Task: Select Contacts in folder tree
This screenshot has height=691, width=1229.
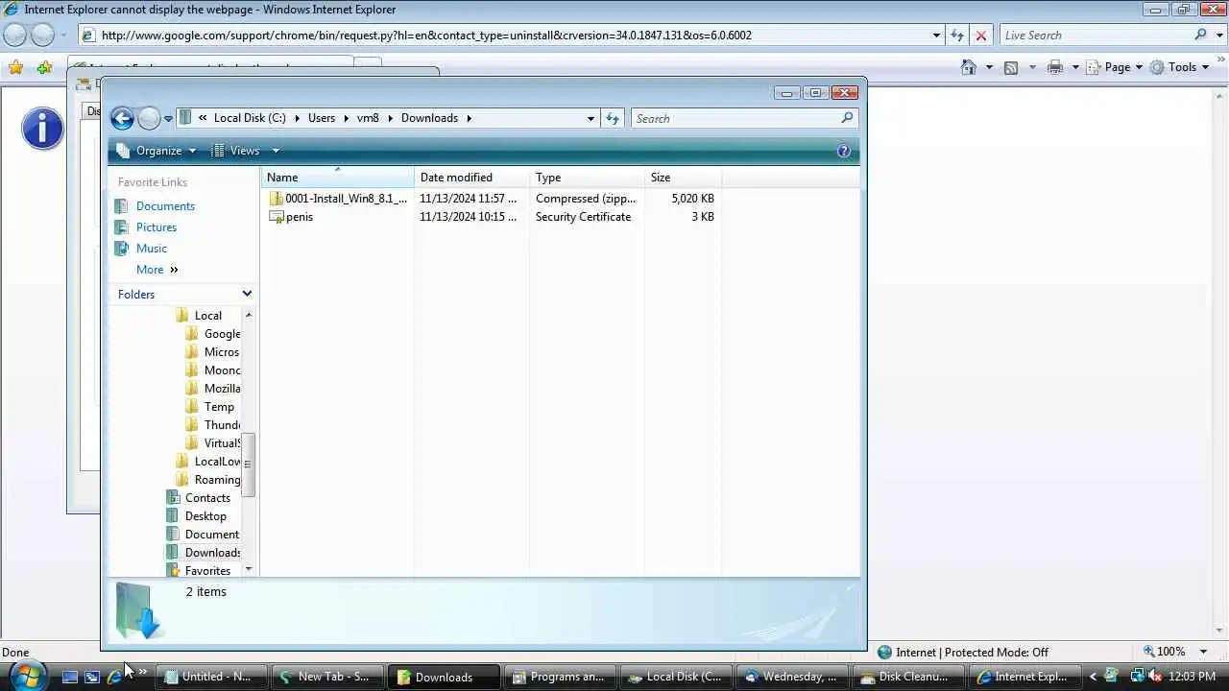Action: (x=207, y=498)
